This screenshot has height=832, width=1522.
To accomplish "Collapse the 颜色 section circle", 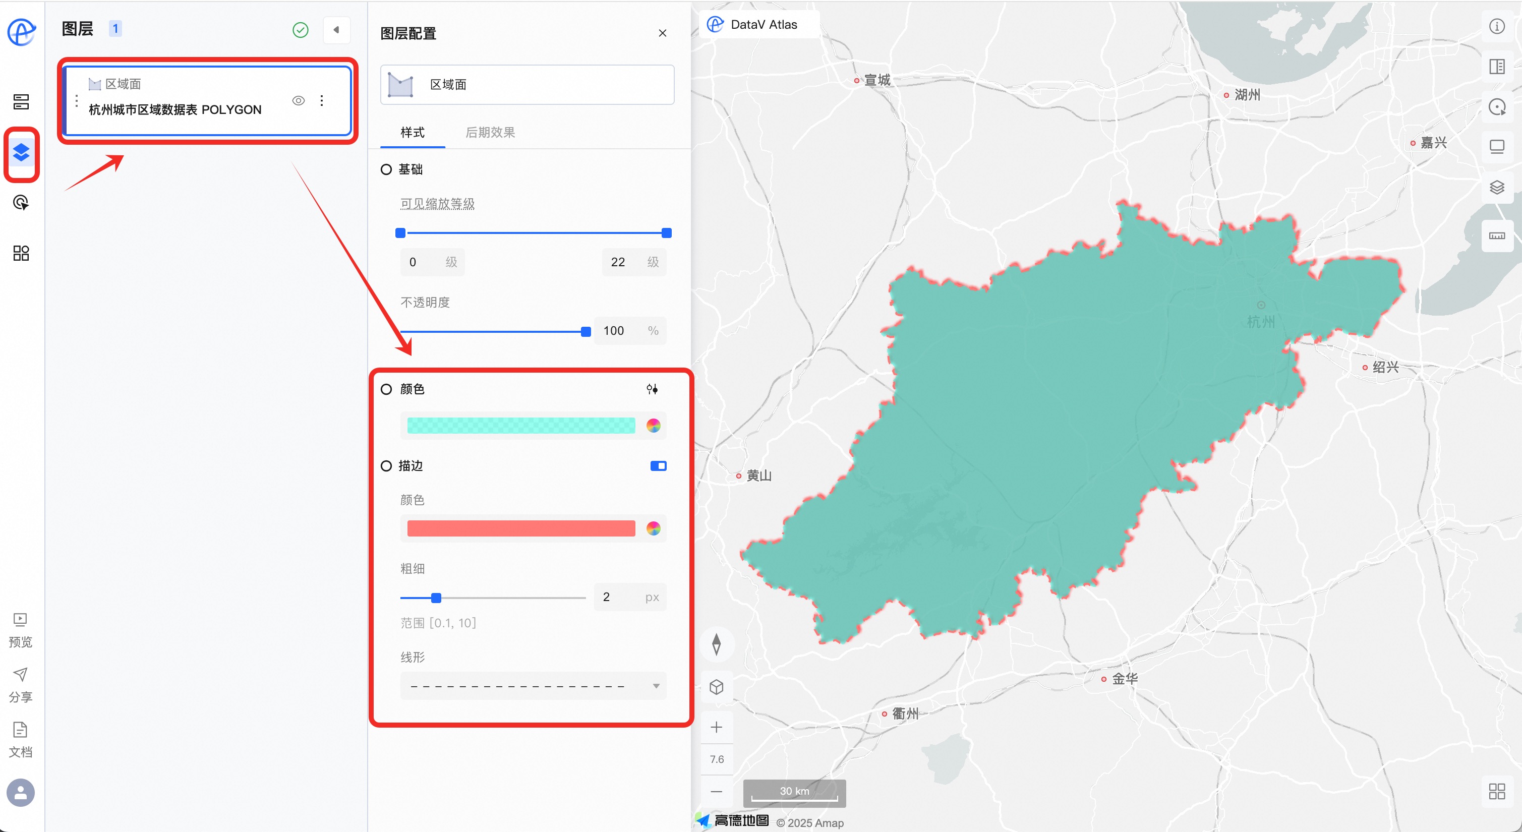I will [386, 389].
